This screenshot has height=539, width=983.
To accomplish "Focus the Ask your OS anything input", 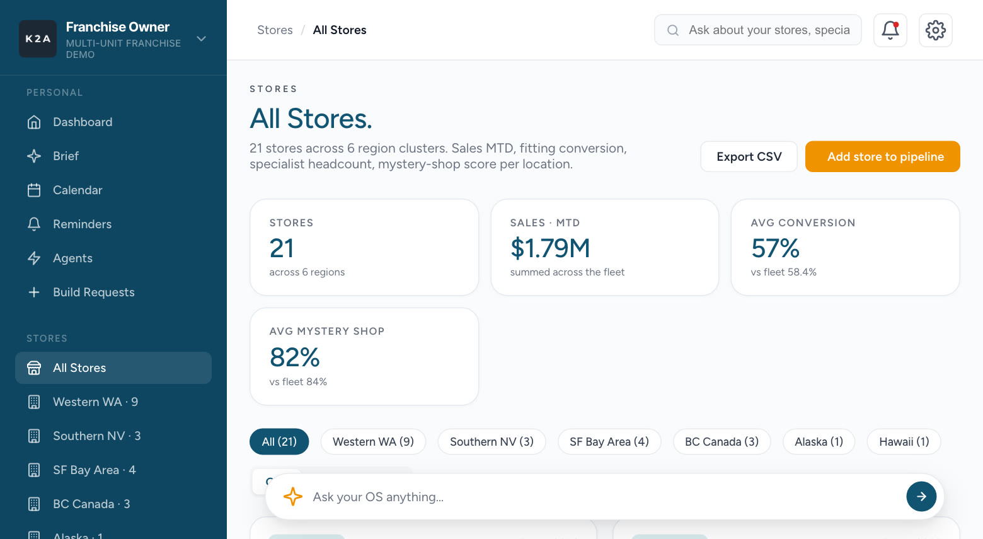I will 605,497.
